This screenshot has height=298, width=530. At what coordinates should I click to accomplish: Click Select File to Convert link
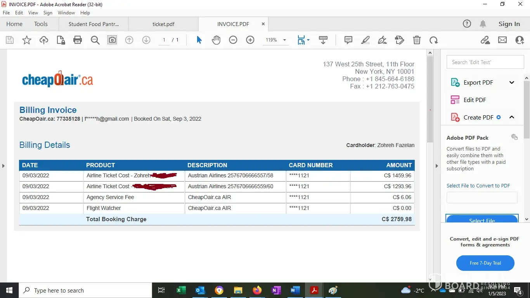click(478, 186)
